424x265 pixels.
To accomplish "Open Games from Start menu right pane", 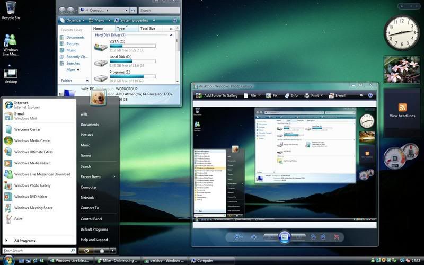I will [86, 155].
